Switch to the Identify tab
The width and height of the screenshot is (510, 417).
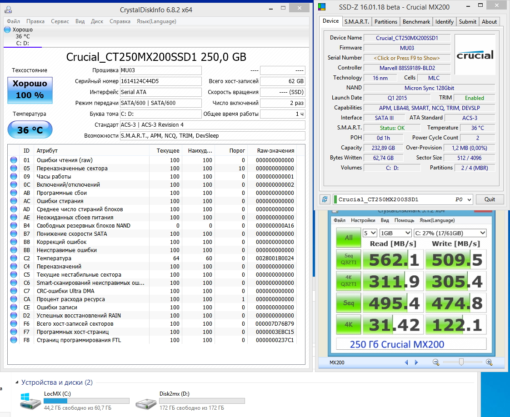click(x=444, y=21)
